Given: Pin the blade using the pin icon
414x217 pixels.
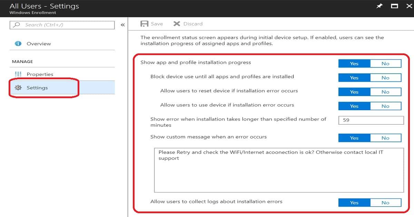Looking at the screenshot, I should coord(379,6).
